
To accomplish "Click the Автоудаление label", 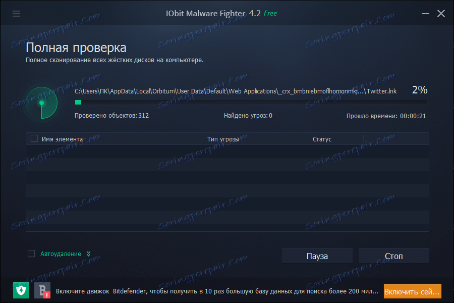I will (61, 254).
